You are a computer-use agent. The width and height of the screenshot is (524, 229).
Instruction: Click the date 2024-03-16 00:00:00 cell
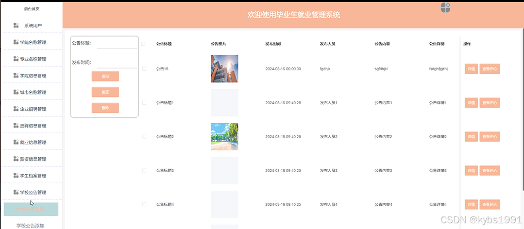(283, 69)
